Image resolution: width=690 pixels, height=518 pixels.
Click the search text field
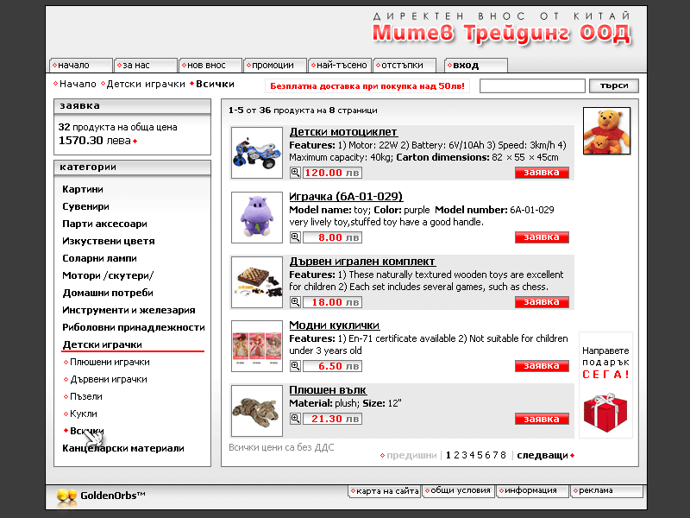click(532, 85)
